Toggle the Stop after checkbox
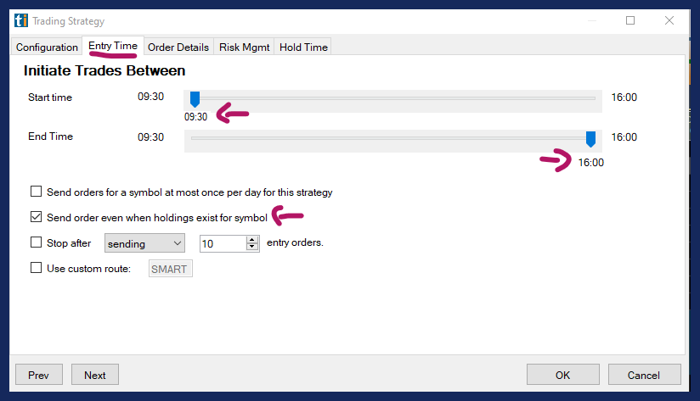This screenshot has width=700, height=401. [x=36, y=242]
